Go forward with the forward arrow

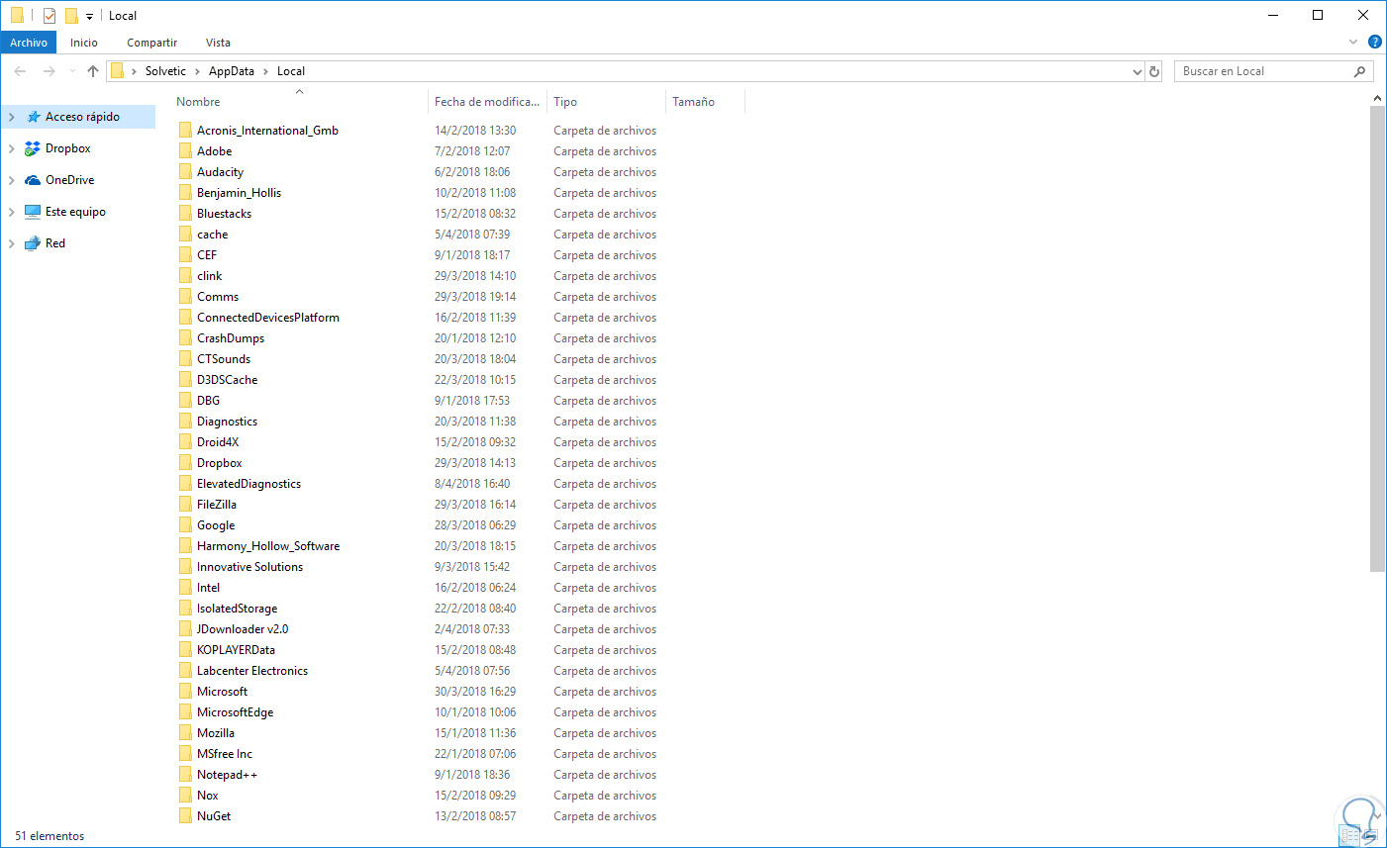49,71
